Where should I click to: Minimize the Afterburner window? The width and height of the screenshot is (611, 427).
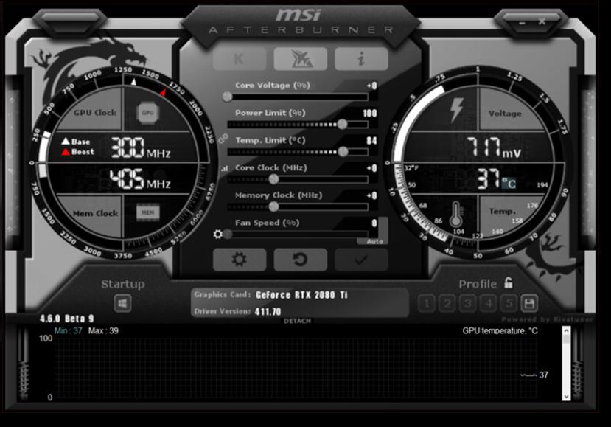click(522, 23)
